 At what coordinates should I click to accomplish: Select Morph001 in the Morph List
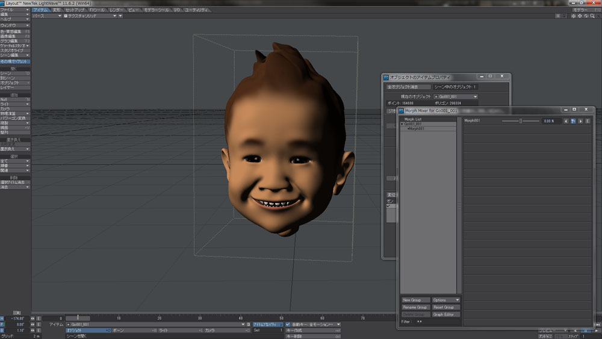click(417, 128)
